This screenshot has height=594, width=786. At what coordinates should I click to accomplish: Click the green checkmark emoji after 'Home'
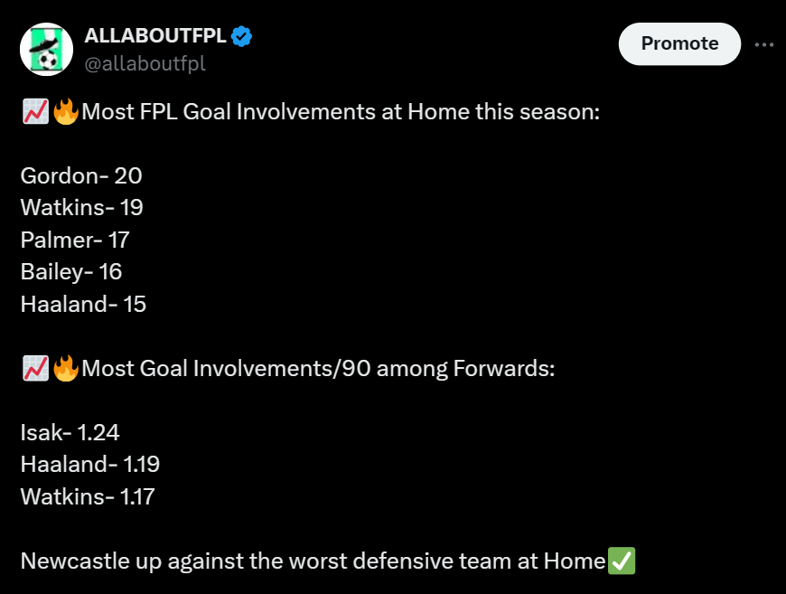click(x=622, y=561)
